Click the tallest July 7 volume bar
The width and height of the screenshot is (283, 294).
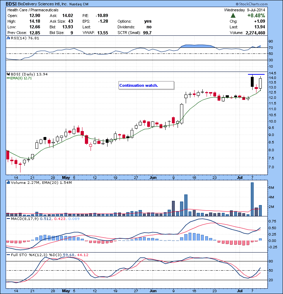click(252, 199)
